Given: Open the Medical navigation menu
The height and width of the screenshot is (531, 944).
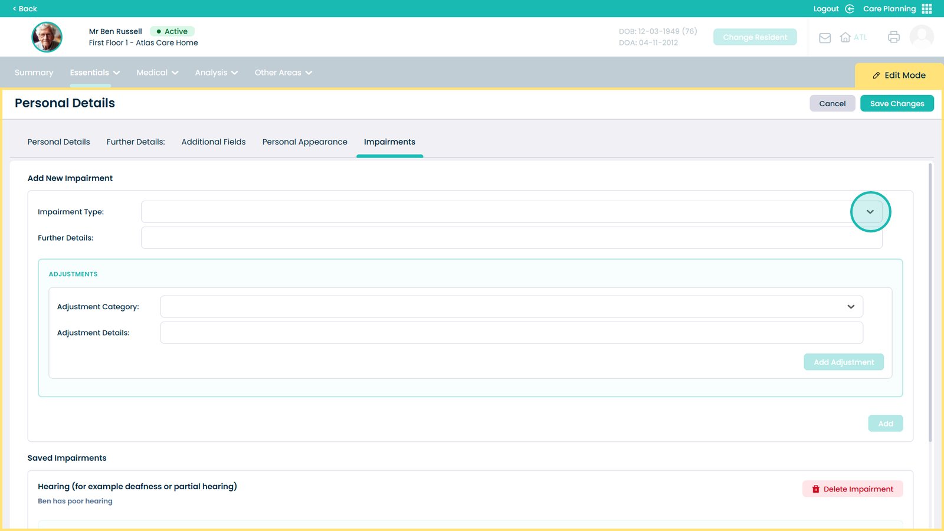Looking at the screenshot, I should (x=157, y=73).
